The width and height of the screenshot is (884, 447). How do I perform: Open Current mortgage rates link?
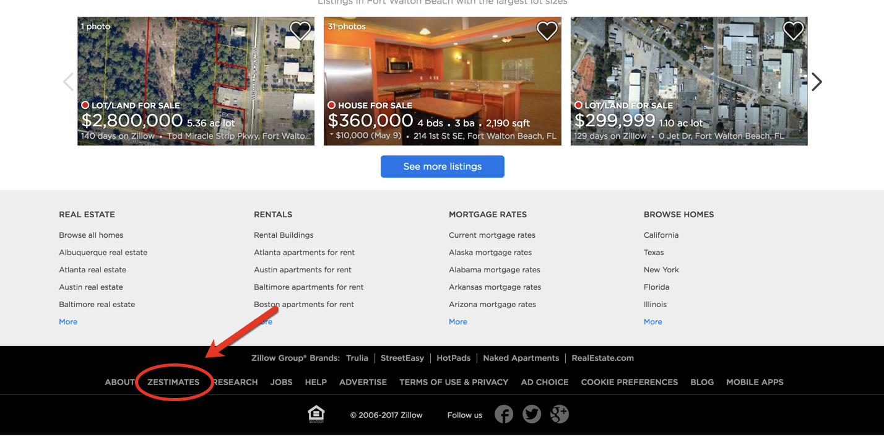492,235
